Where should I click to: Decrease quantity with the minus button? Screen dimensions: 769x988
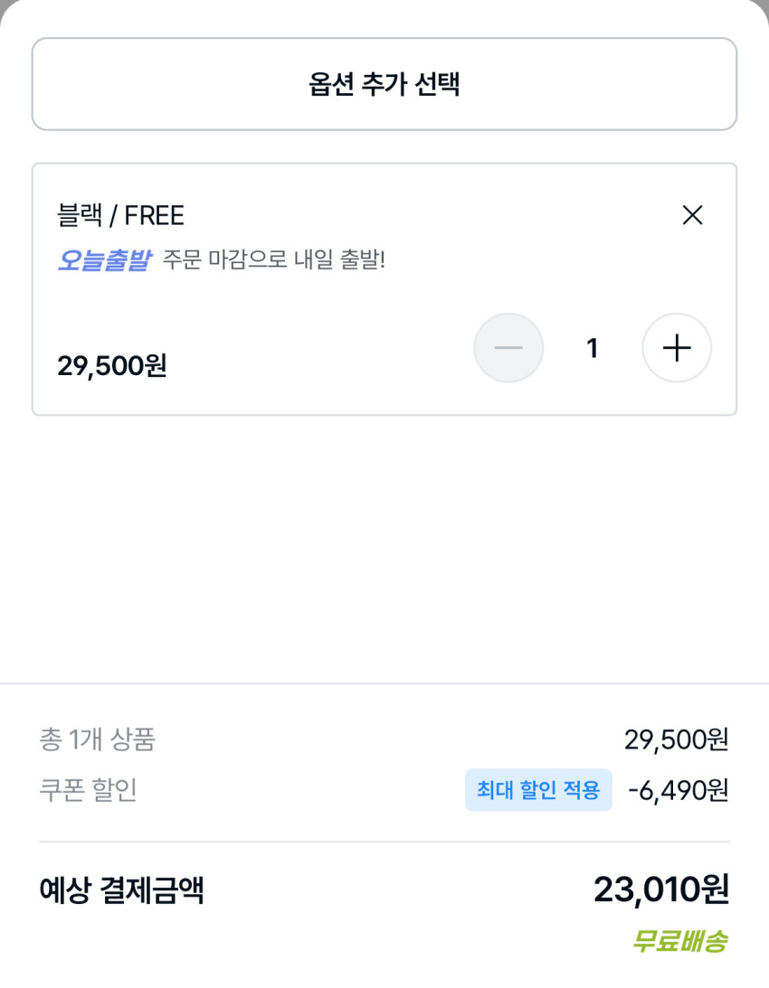(508, 348)
